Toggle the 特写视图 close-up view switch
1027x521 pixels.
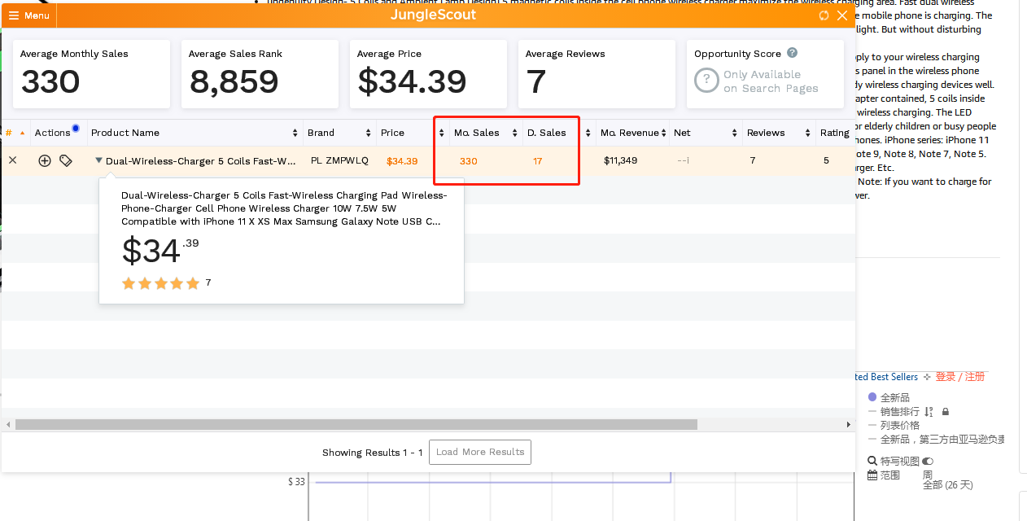928,461
